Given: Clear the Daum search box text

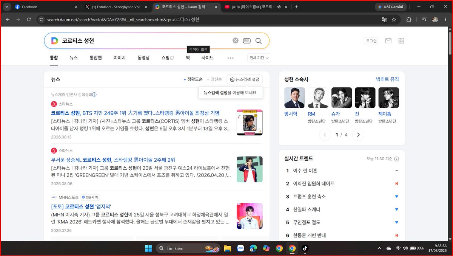Looking at the screenshot, I should [236, 41].
